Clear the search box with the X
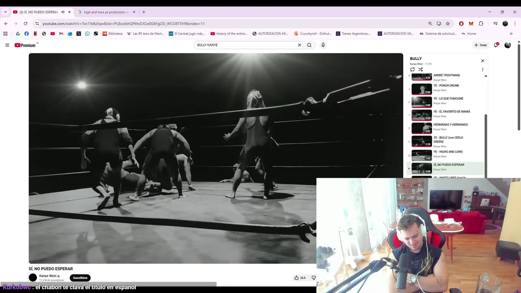This screenshot has height=293, width=521. point(300,45)
